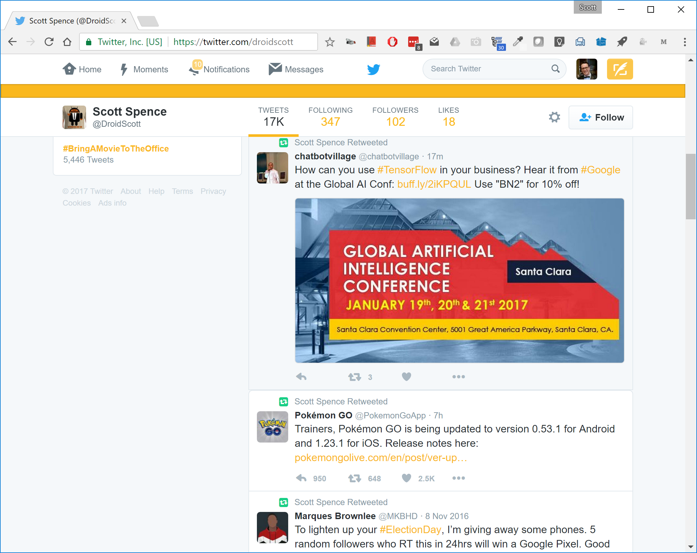
Task: Open Chrome's three-dot menu
Action: point(685,42)
